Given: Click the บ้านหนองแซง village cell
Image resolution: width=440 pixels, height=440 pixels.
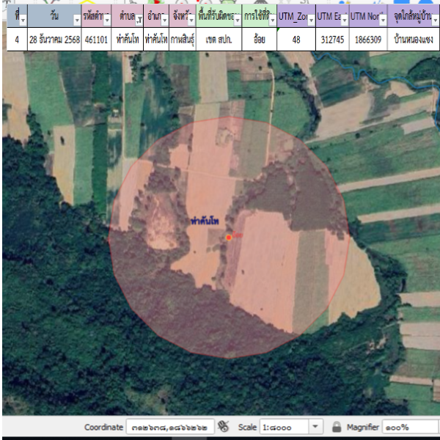Looking at the screenshot, I should click(x=414, y=40).
